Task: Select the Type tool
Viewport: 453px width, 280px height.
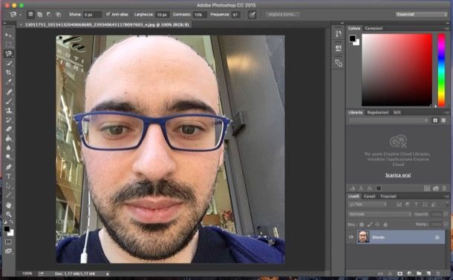Action: pyautogui.click(x=8, y=176)
